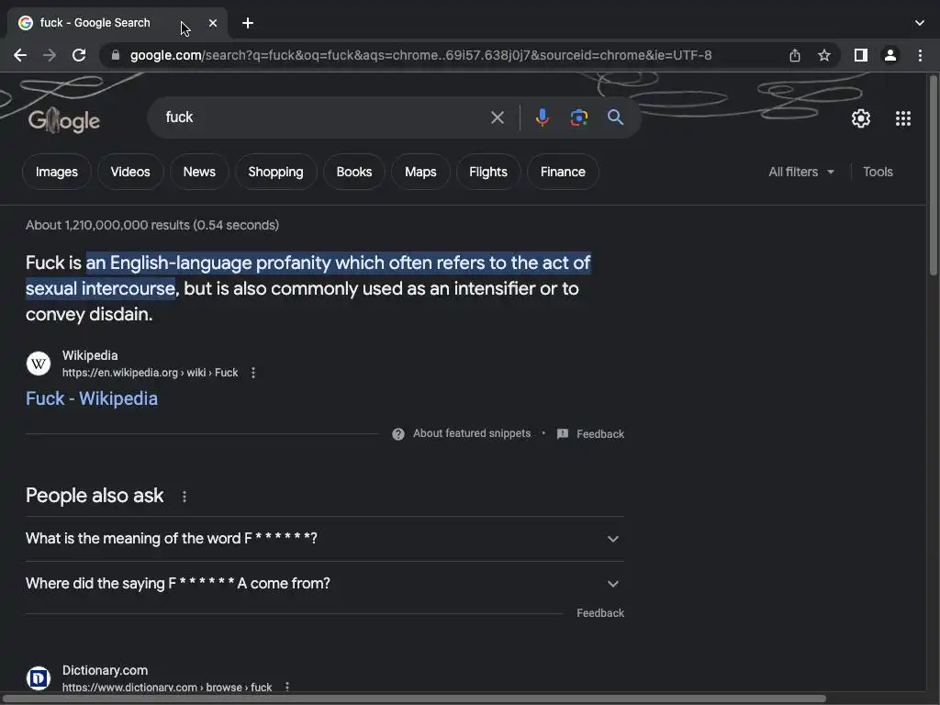Screen dimensions: 940x705
Task: Share this page using the share icon
Action: [x=794, y=55]
